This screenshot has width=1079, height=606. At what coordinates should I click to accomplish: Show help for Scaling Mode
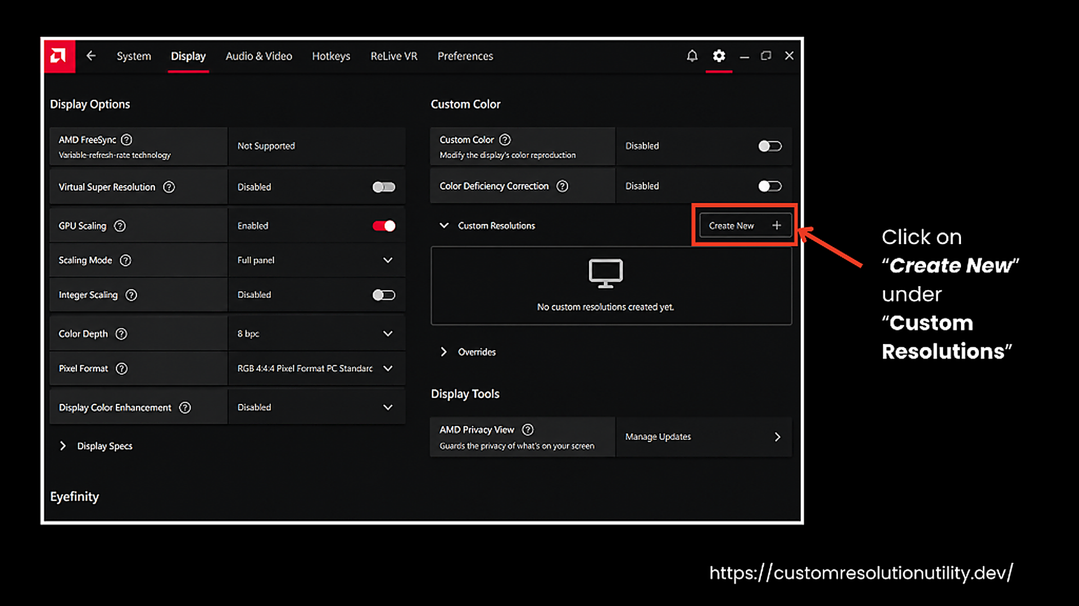[125, 260]
